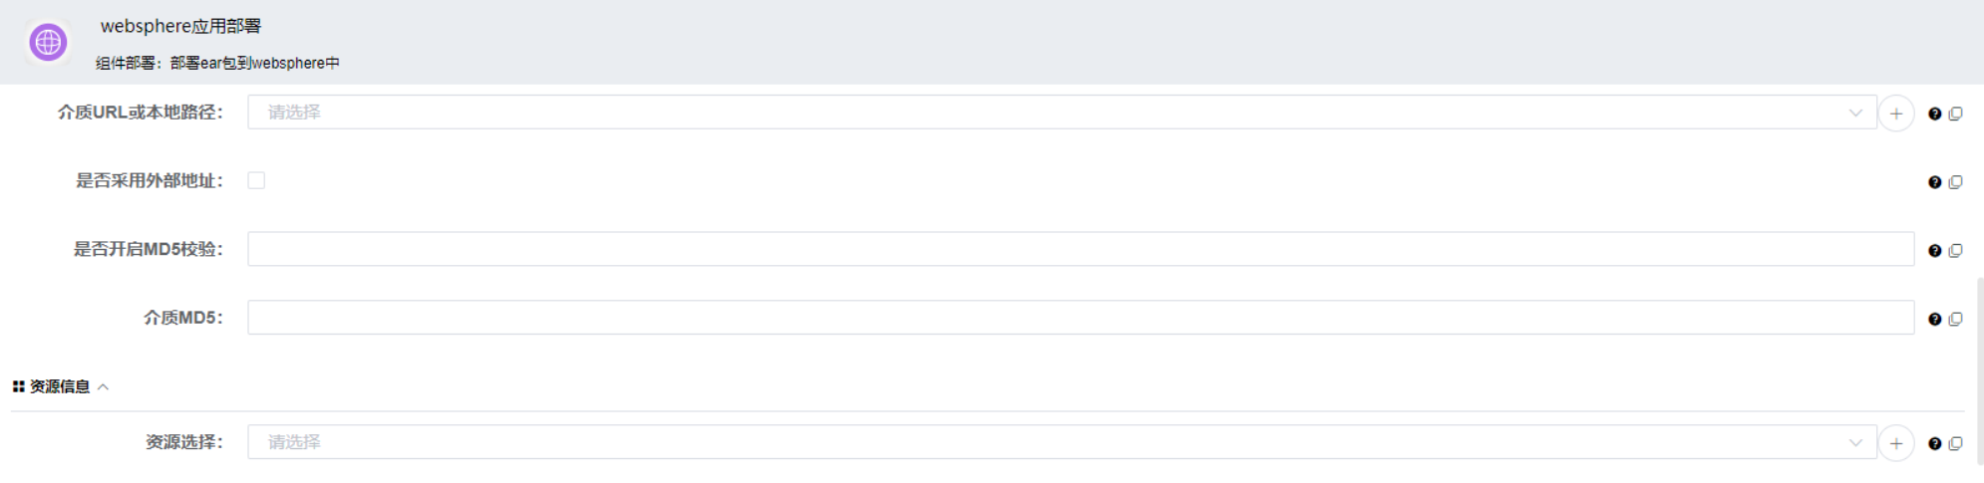Collapse the 资源信息 section
The image size is (1984, 483).
pos(103,386)
